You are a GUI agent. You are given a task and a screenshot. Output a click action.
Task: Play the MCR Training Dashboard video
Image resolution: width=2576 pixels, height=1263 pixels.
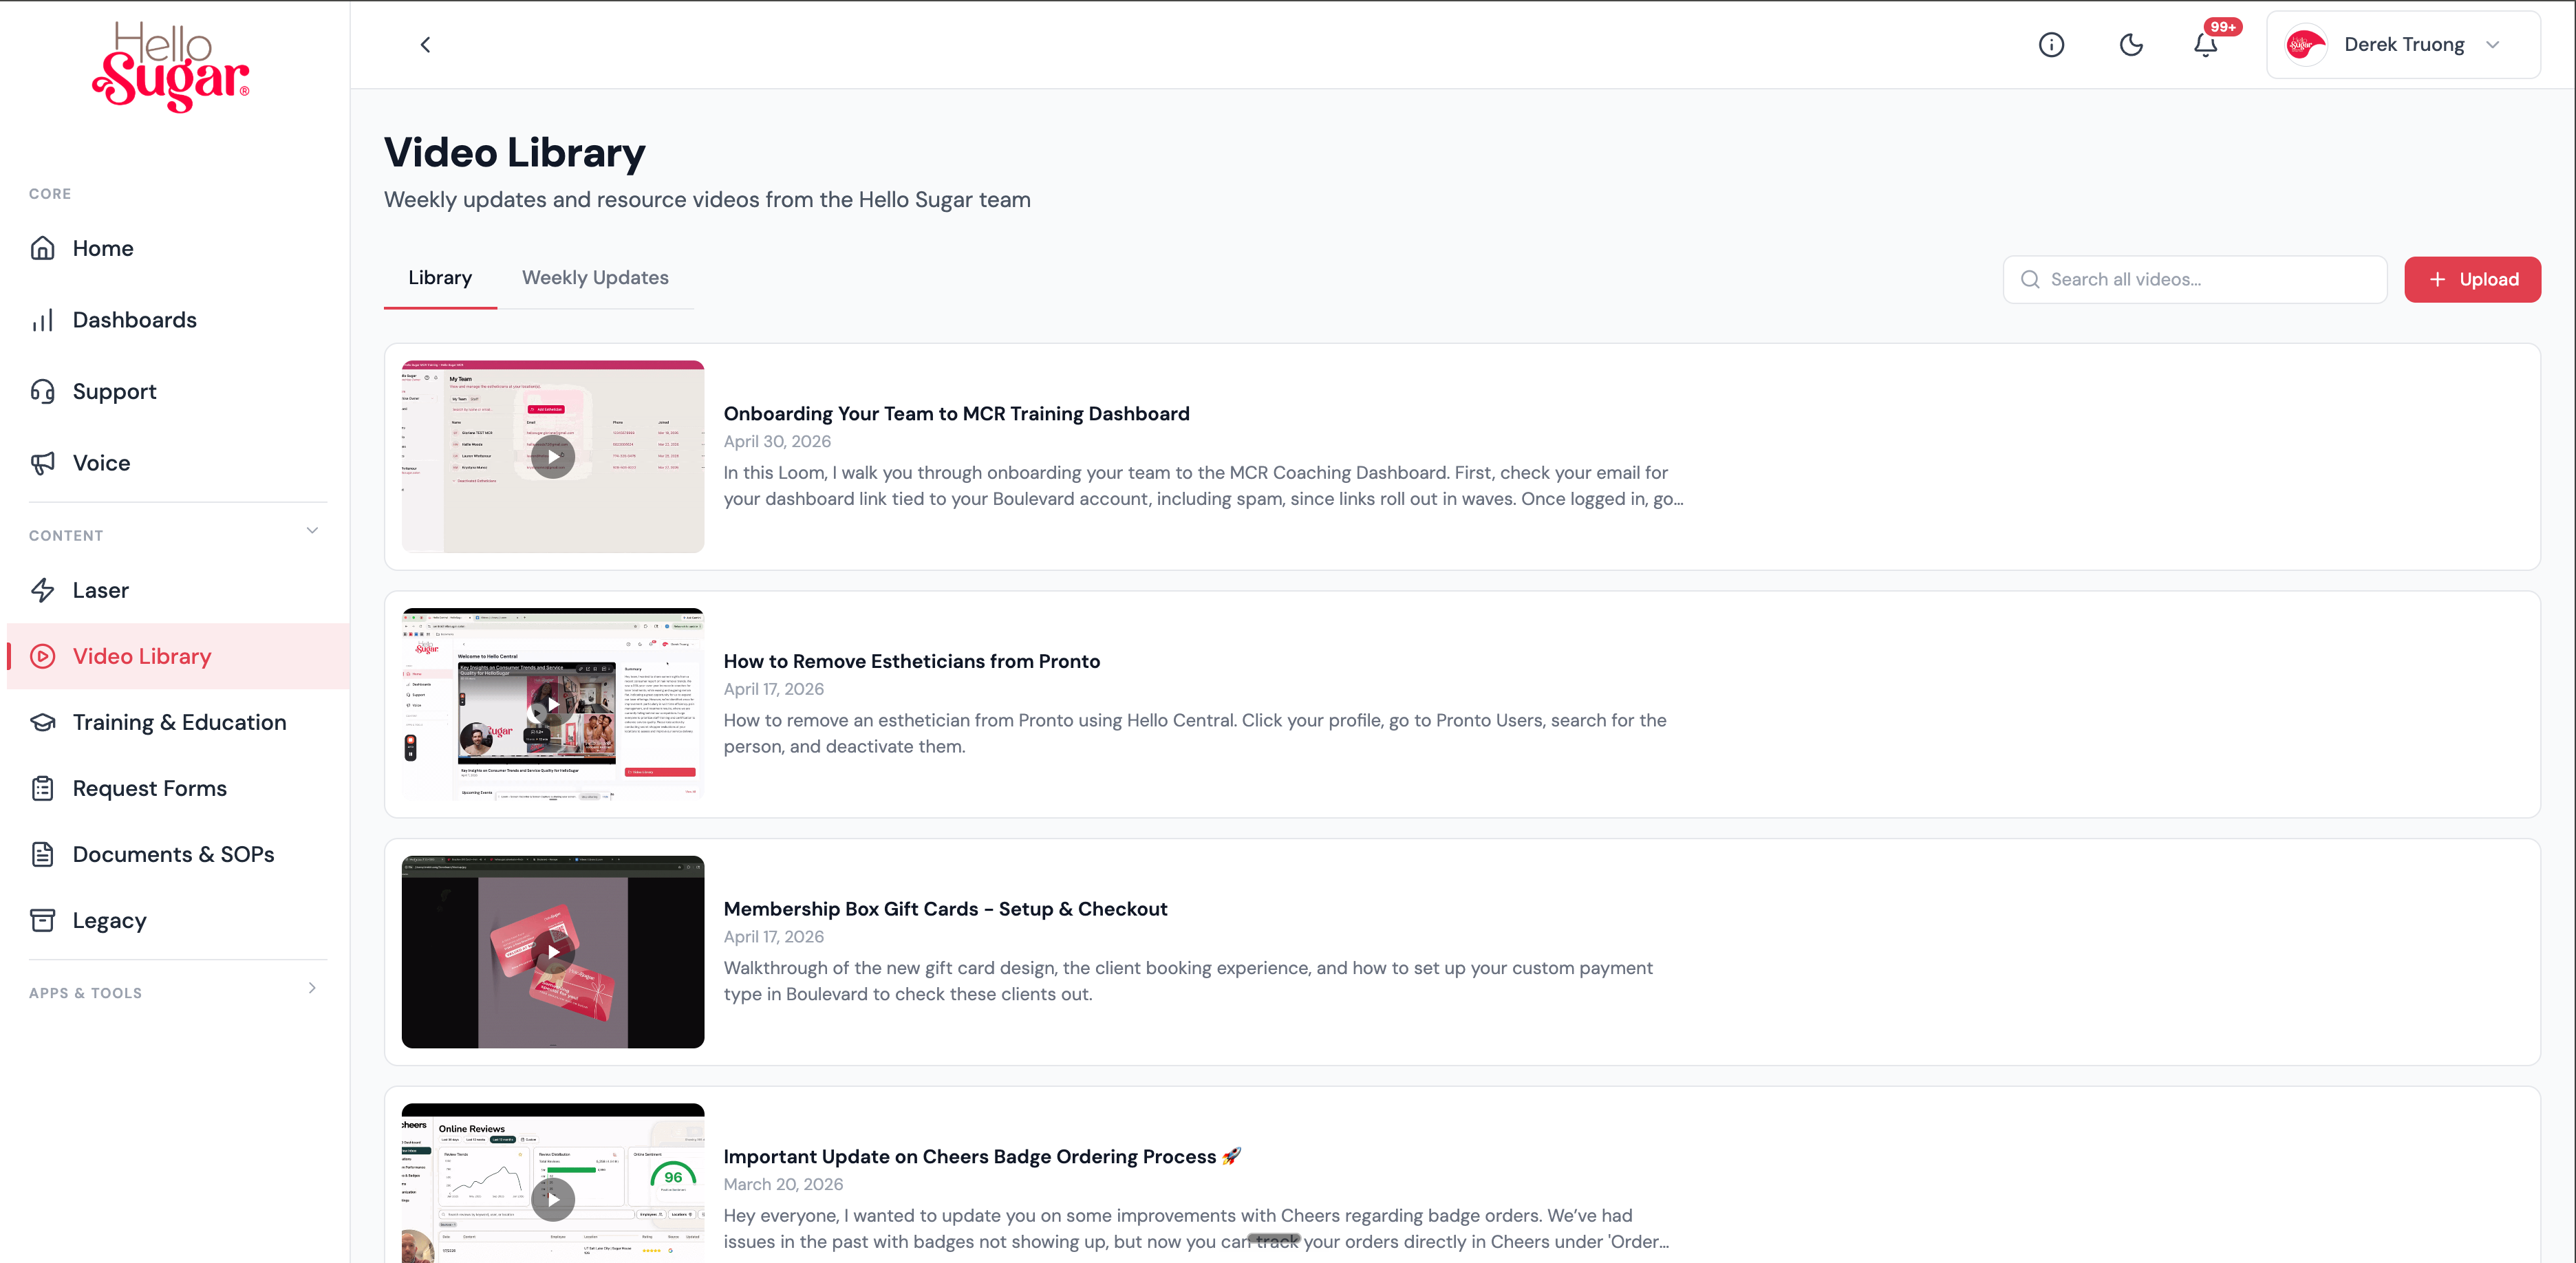point(553,457)
